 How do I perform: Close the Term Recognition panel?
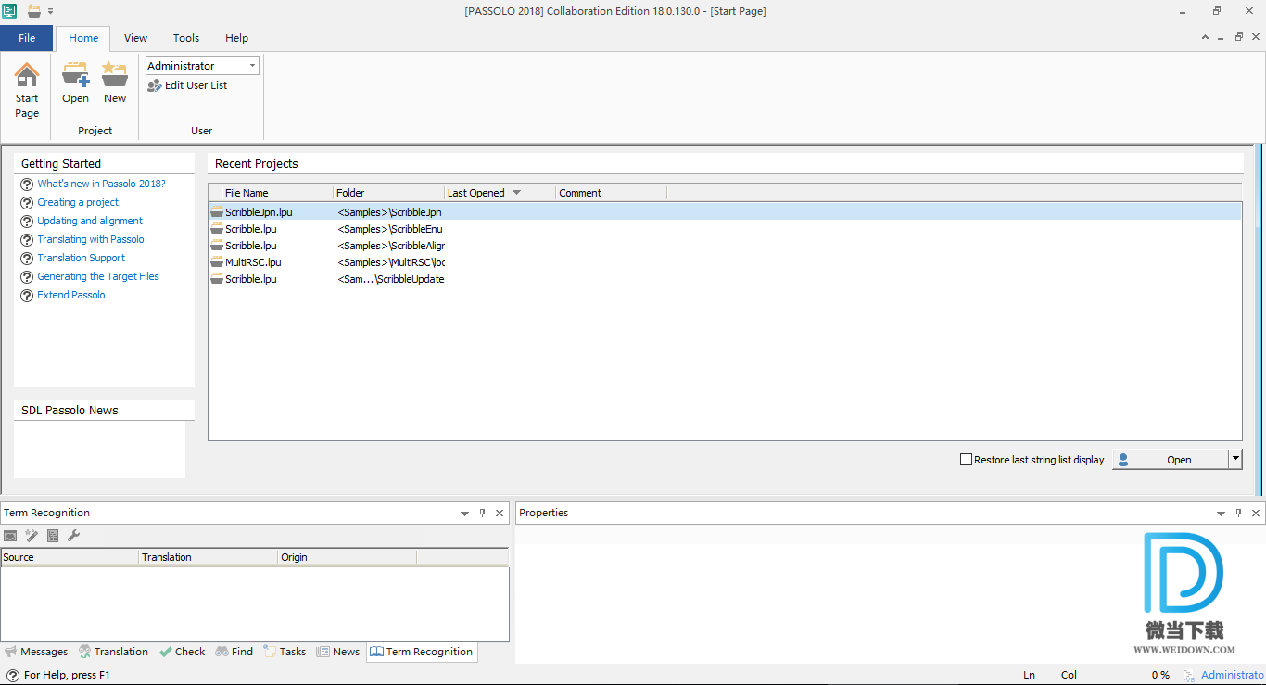pos(500,513)
